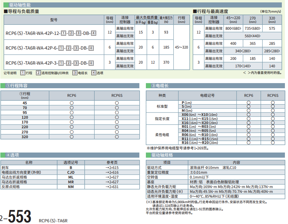Image resolution: width=288 pixels, height=224 pixels.
Task: Click the RCP6 circle in the 45 stroke row
Action: tap(72, 103)
